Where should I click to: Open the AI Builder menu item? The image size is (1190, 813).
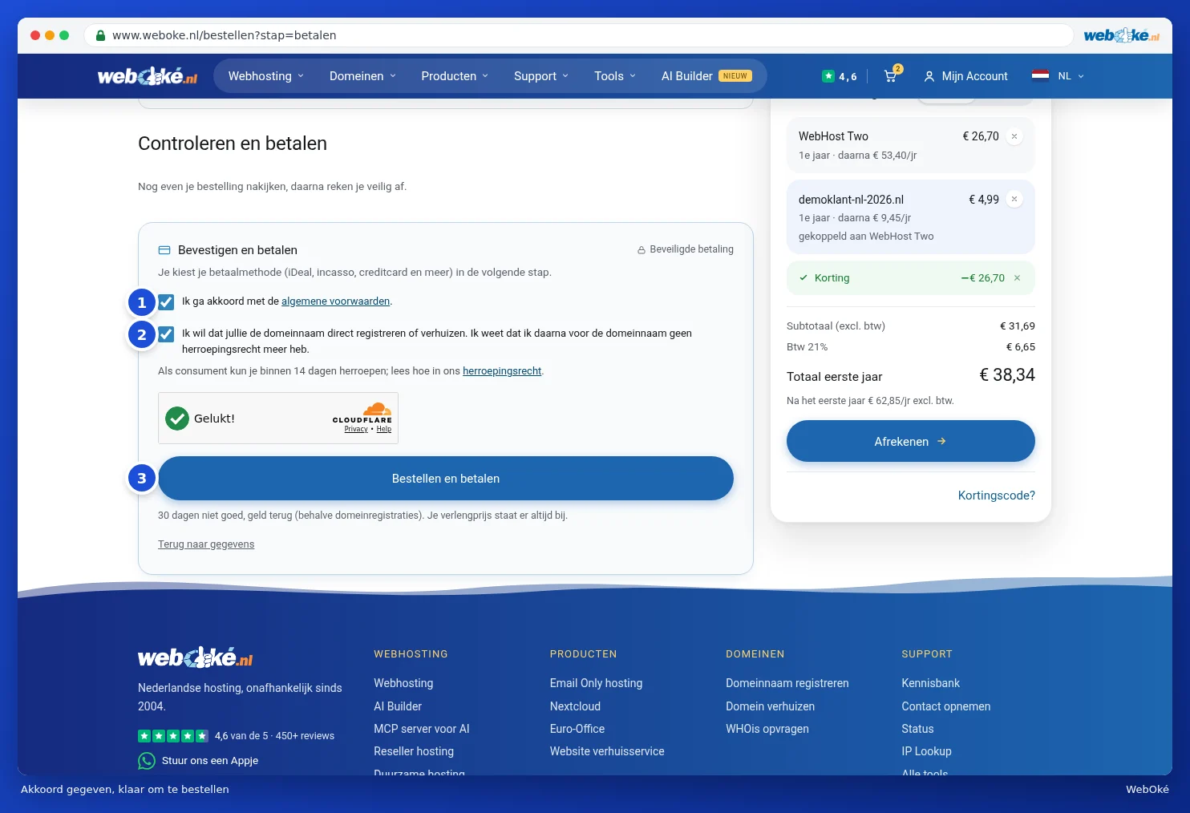706,76
